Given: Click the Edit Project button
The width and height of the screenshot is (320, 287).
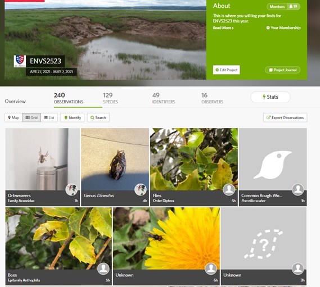Looking at the screenshot, I should coord(226,70).
